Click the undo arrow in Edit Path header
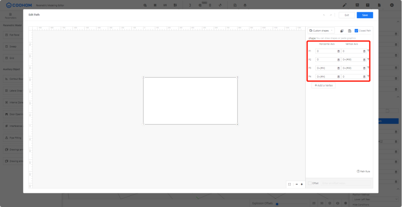Screen dimensions: 402x207 [324, 15]
